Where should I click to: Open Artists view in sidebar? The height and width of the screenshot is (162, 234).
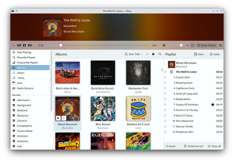click(x=21, y=73)
